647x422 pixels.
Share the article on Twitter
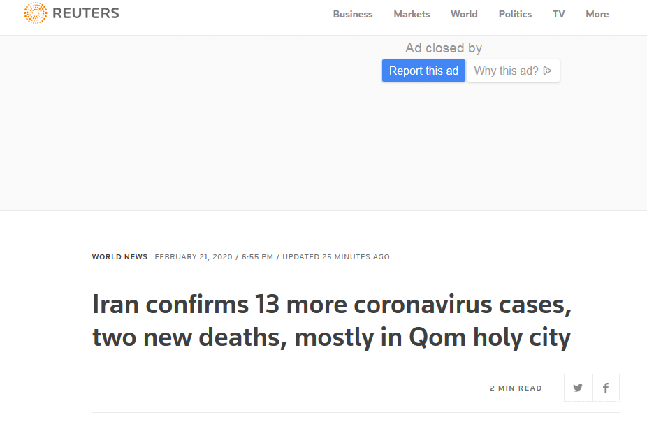[x=578, y=388]
